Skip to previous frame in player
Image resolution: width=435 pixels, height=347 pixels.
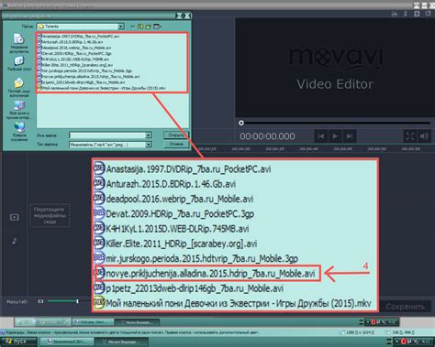point(321,136)
